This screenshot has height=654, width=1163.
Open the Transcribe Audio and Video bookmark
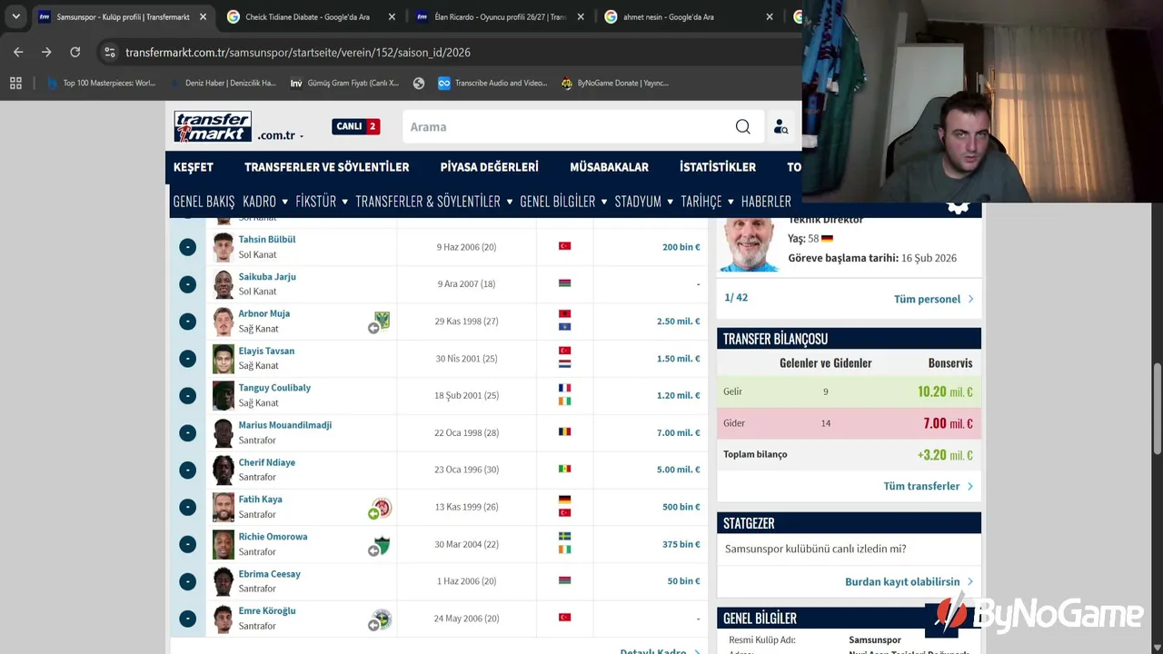pyautogui.click(x=492, y=83)
